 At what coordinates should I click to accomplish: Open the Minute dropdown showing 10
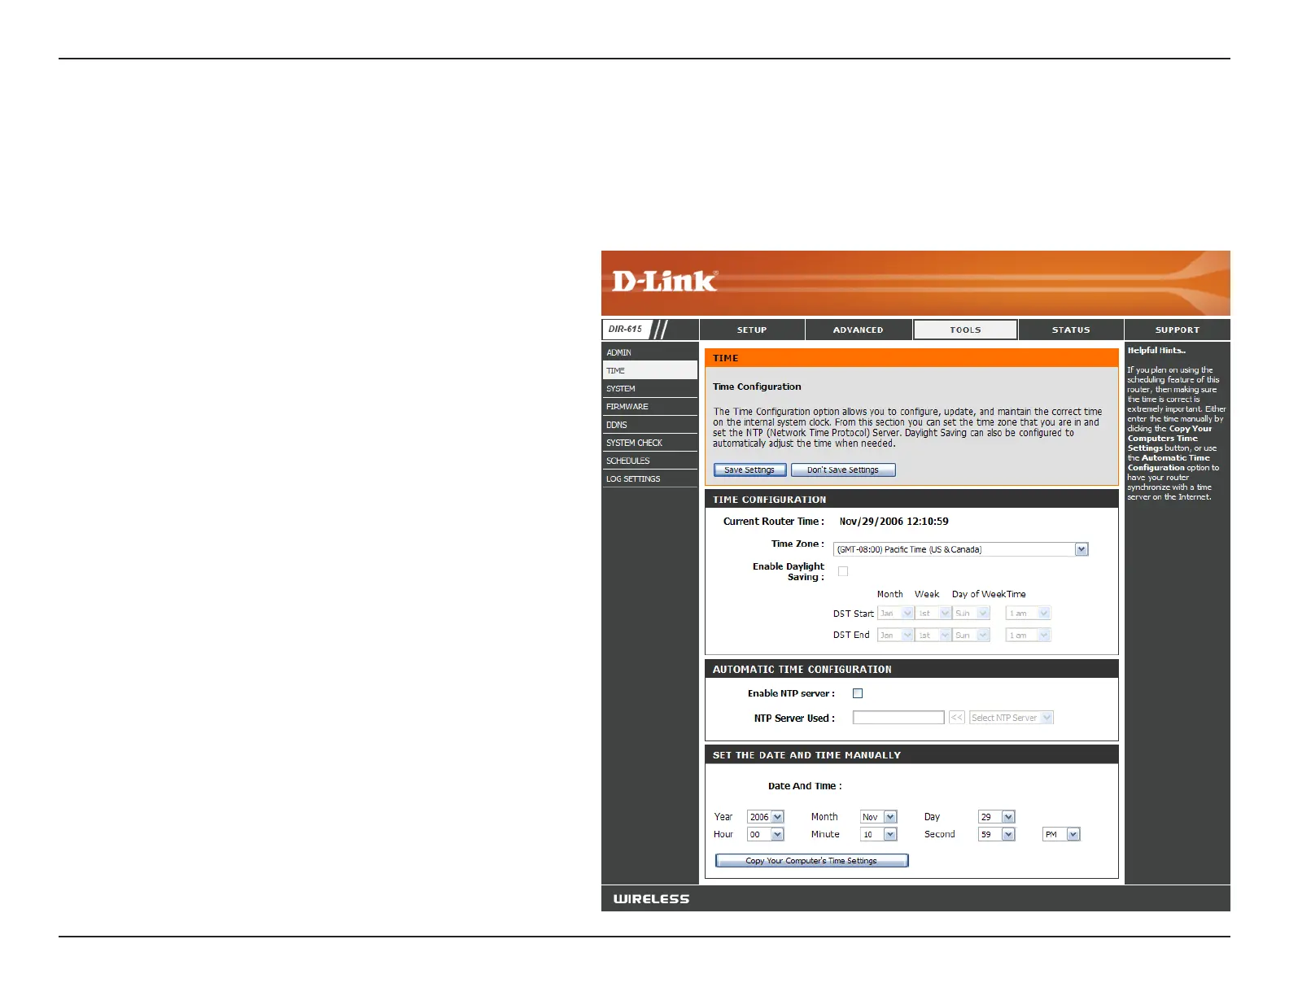pos(879,835)
